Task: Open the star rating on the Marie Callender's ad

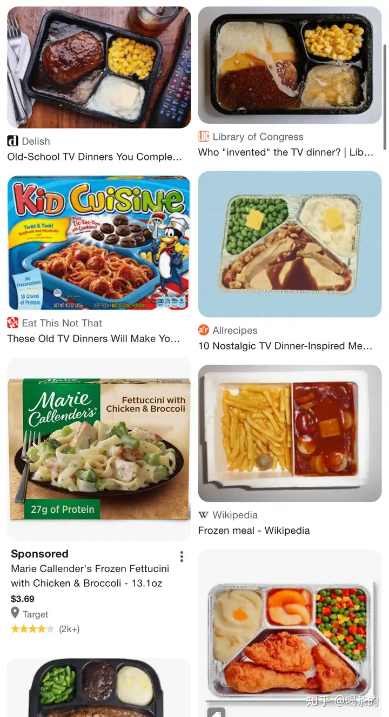Action: [x=32, y=629]
